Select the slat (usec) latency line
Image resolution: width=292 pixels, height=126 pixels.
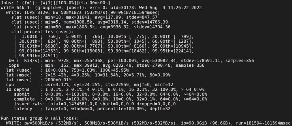[85, 17]
